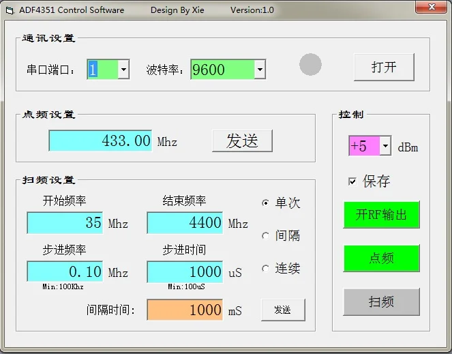Viewport: 452px width, 354px height.
Task: Click the point frequency field 433.00
Action: tap(100, 141)
